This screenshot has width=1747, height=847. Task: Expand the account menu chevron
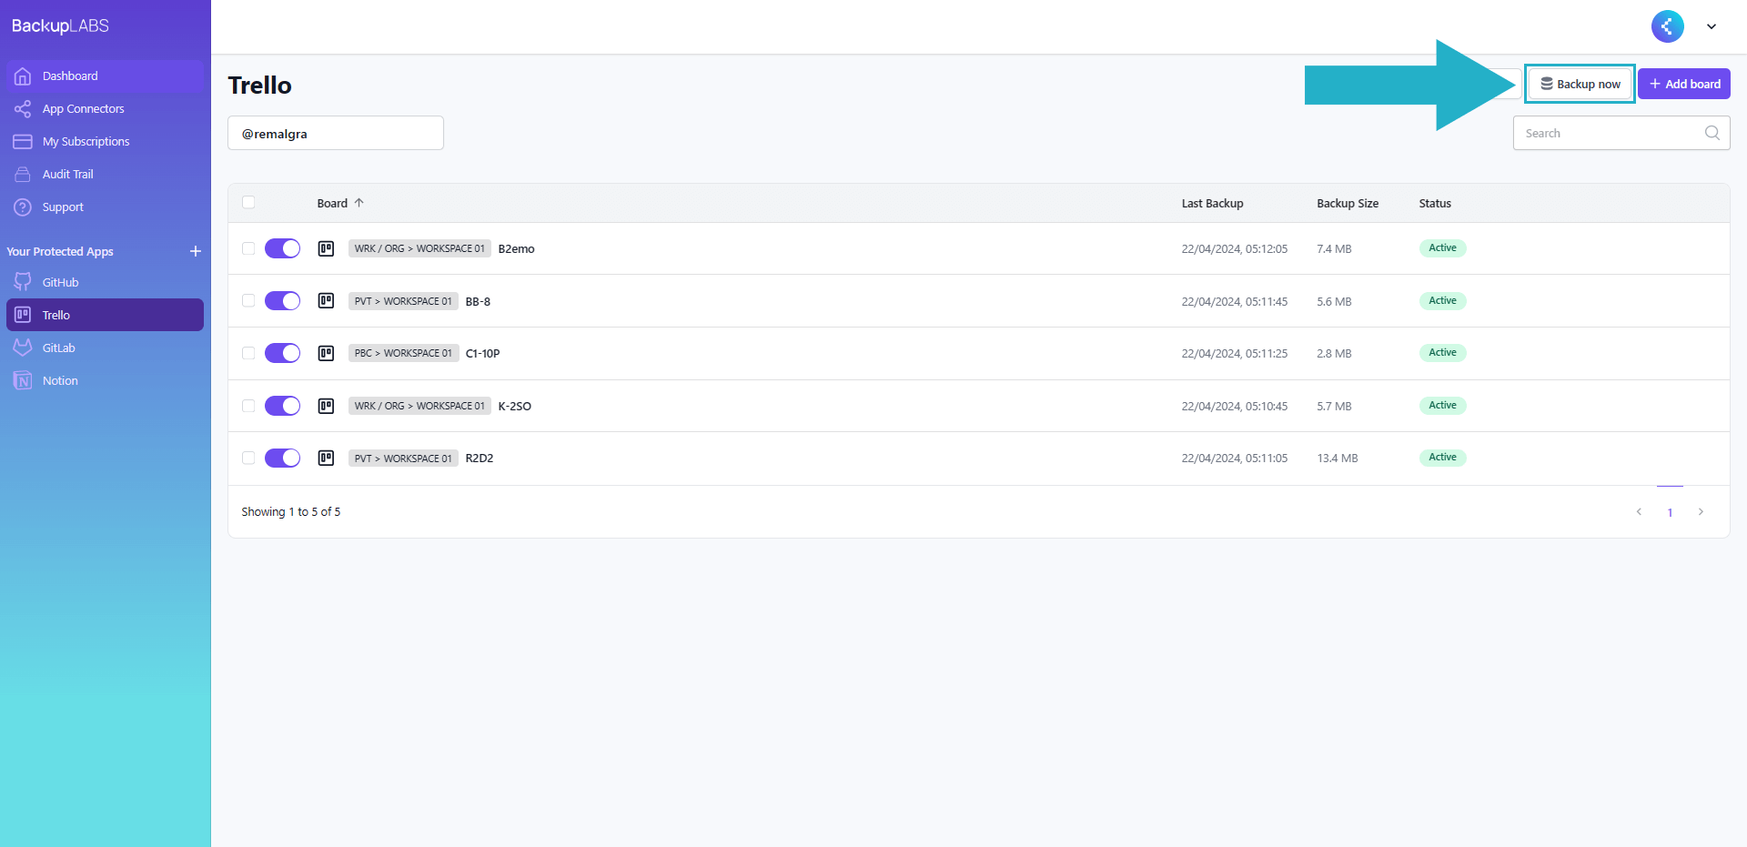pyautogui.click(x=1712, y=26)
